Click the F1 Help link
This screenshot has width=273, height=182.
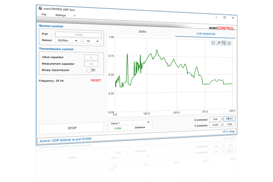(x=228, y=131)
